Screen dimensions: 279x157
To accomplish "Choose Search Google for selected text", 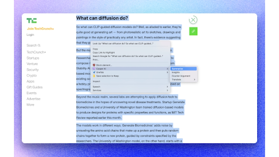I will pos(130,56).
